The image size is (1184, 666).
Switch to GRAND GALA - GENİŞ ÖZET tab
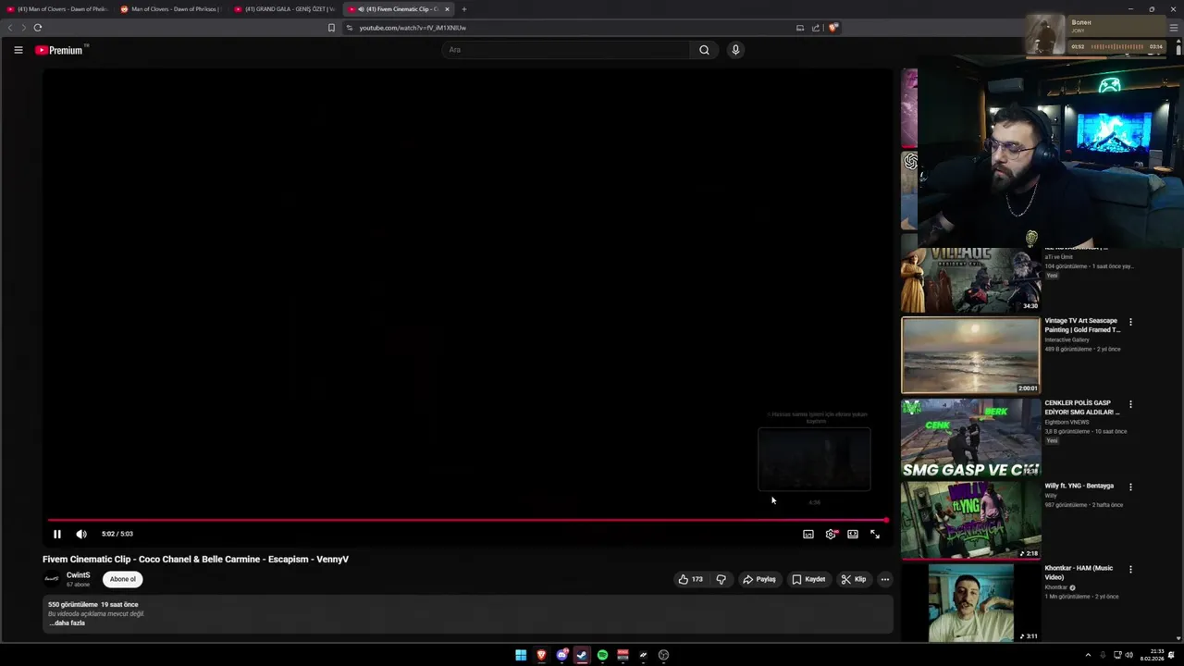click(285, 9)
